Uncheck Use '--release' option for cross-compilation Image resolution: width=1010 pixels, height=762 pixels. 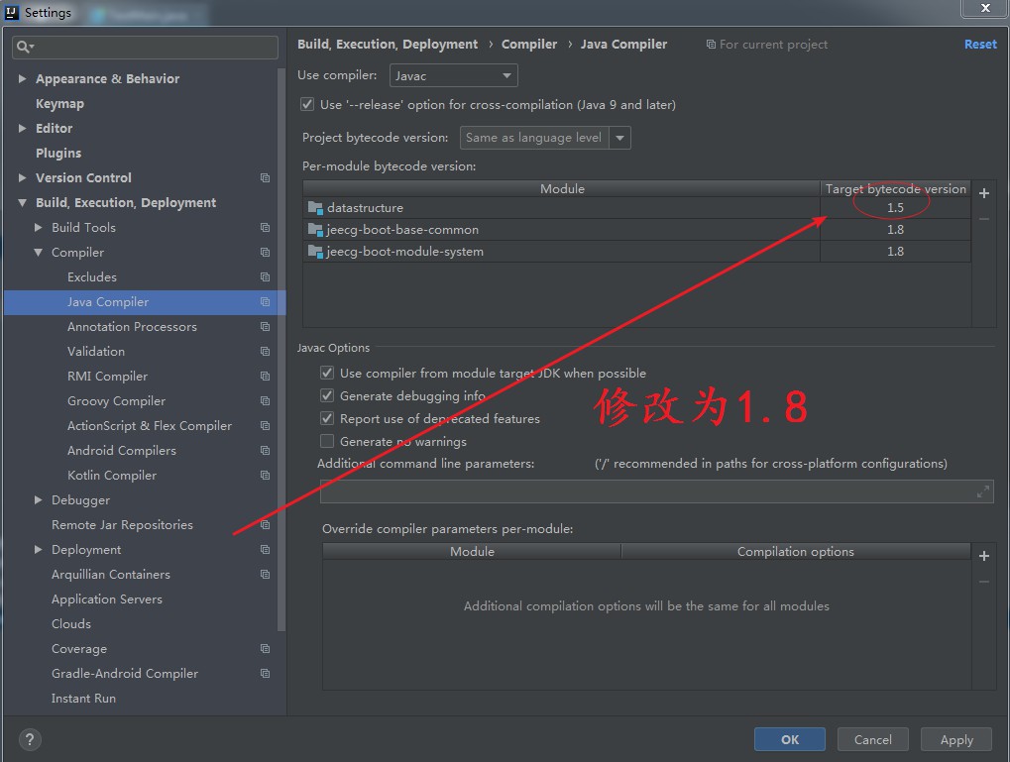[307, 104]
